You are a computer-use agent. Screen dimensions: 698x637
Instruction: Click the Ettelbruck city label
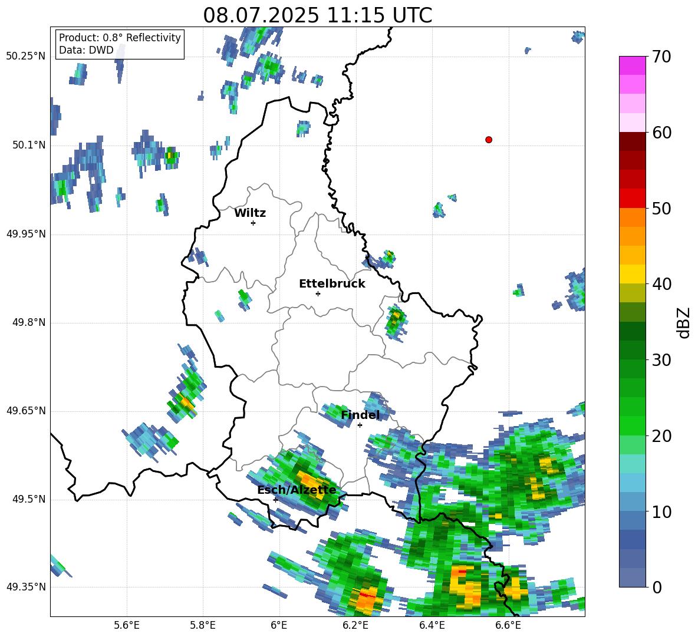[332, 284]
